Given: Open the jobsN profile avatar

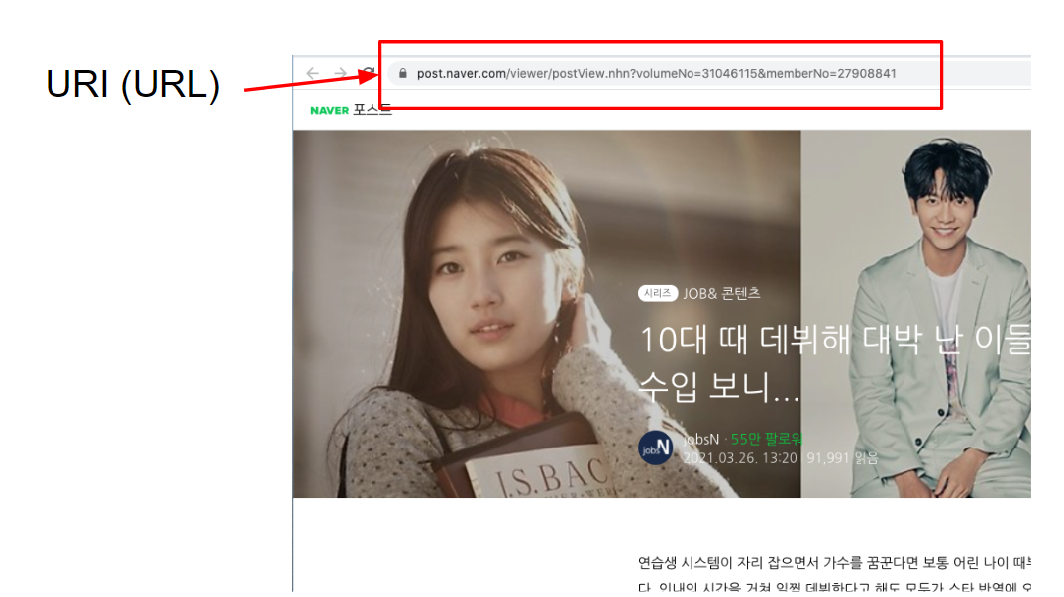Looking at the screenshot, I should pos(655,448).
